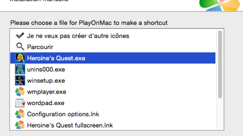Viewport: 243px width, 136px height.
Task: Click the wmplayer.exe clover icon
Action: coord(20,92)
